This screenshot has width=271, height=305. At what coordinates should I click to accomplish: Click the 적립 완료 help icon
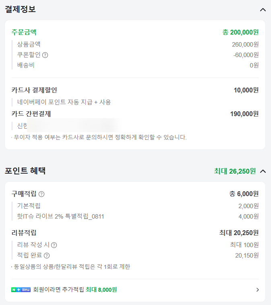[47, 256]
